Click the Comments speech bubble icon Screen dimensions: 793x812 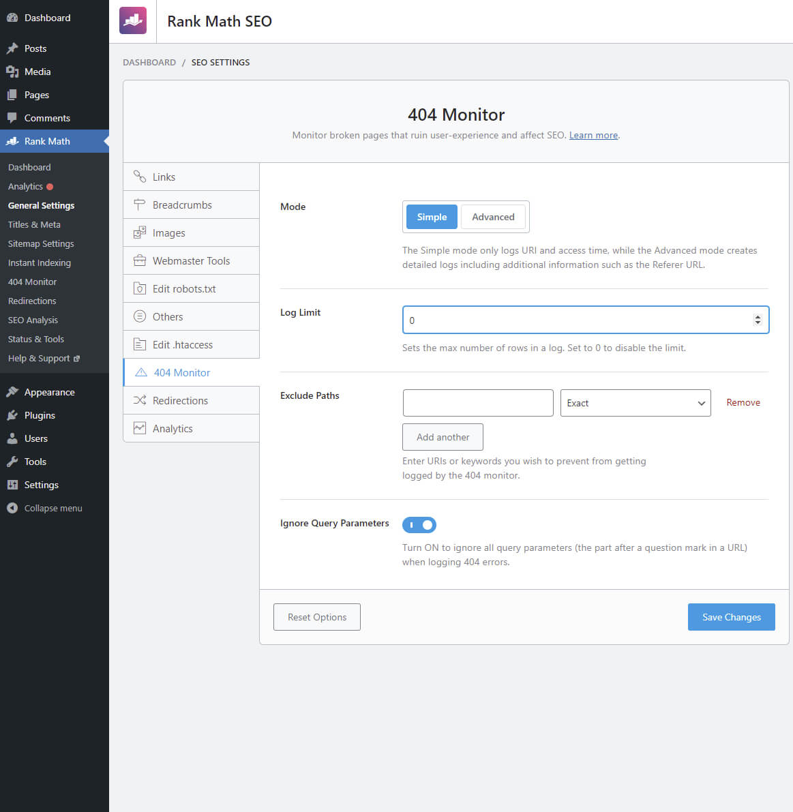pyautogui.click(x=12, y=118)
